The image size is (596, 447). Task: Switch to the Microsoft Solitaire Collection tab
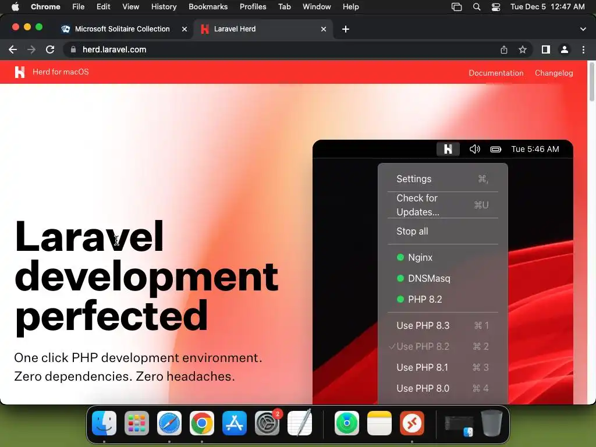[122, 29]
